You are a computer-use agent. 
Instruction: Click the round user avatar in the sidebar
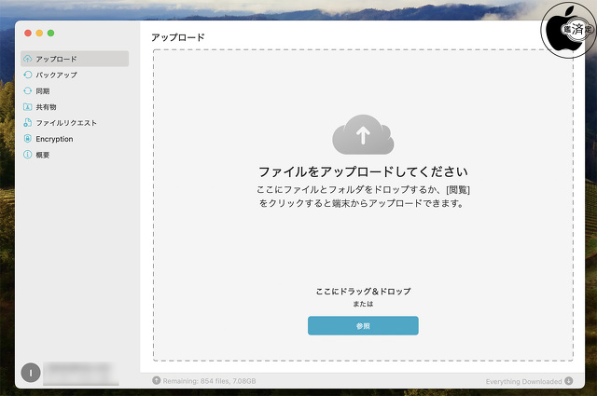coord(31,373)
